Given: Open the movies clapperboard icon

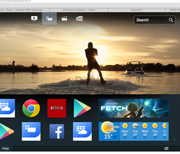Looking at the screenshot, I should [x=64, y=18].
